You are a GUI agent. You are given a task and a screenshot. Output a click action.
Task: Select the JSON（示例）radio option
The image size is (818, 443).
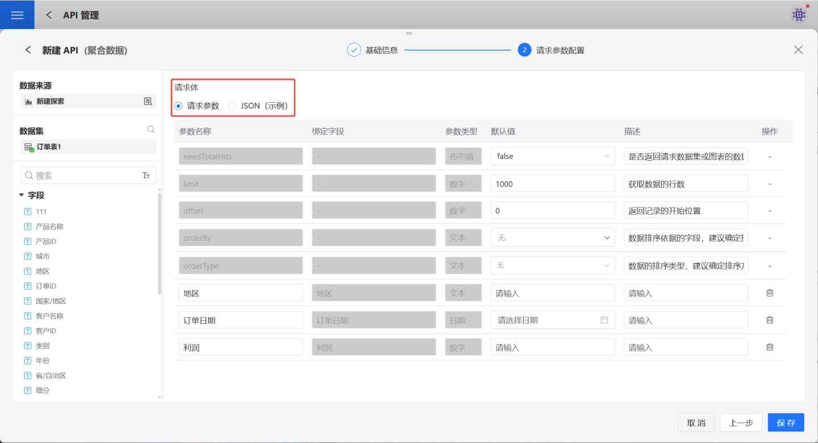[232, 106]
